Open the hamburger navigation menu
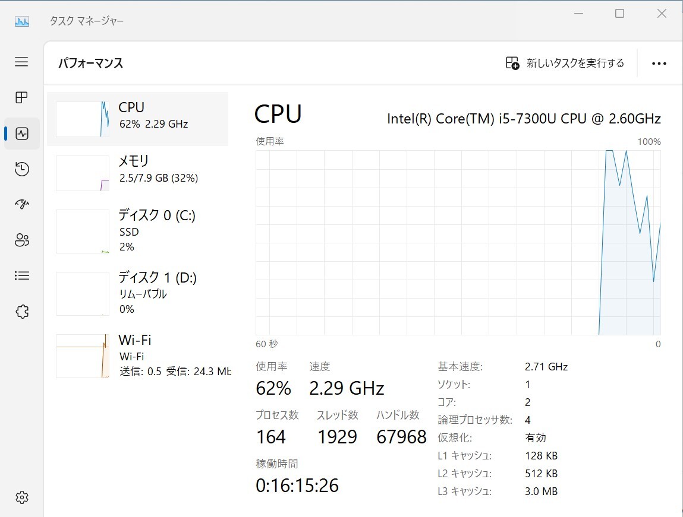The height and width of the screenshot is (517, 683). pyautogui.click(x=21, y=62)
